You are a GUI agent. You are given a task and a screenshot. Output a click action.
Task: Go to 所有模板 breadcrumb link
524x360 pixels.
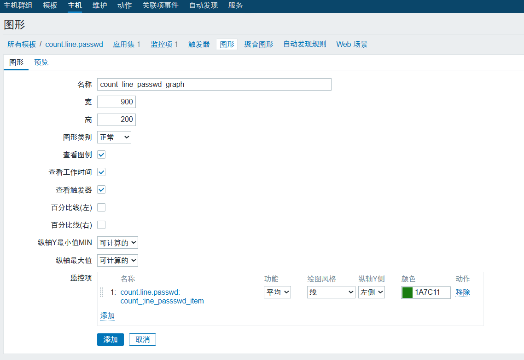click(21, 45)
